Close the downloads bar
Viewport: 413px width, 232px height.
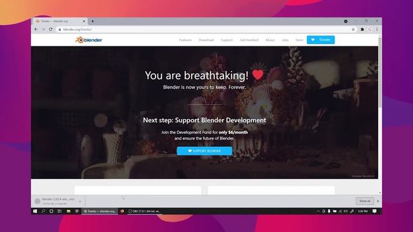point(378,201)
